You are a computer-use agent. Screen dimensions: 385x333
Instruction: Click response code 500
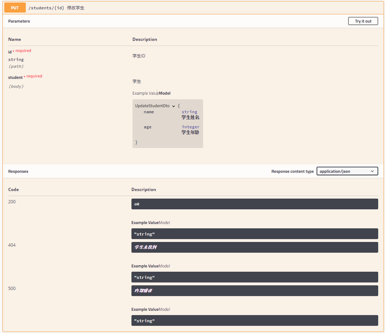tap(12, 289)
